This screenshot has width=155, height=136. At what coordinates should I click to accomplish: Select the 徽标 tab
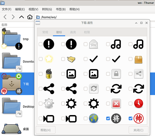coord(59,32)
